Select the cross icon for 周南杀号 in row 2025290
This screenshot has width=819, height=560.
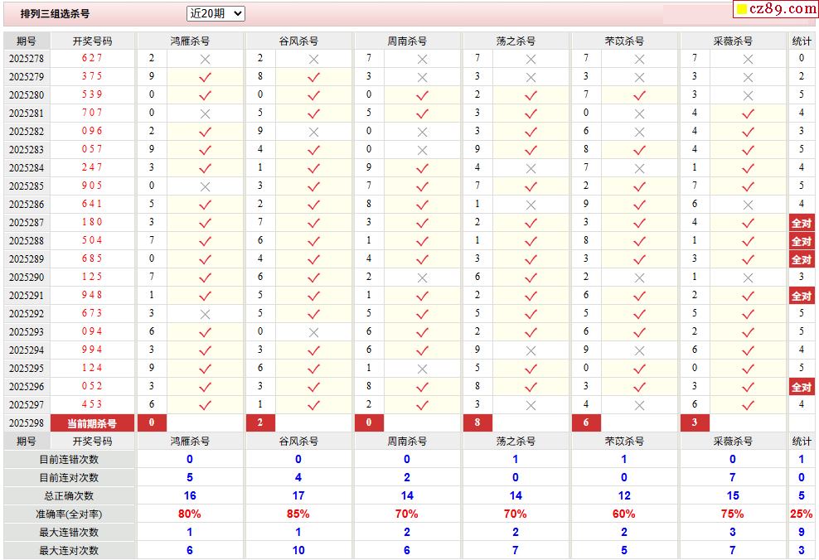422,278
